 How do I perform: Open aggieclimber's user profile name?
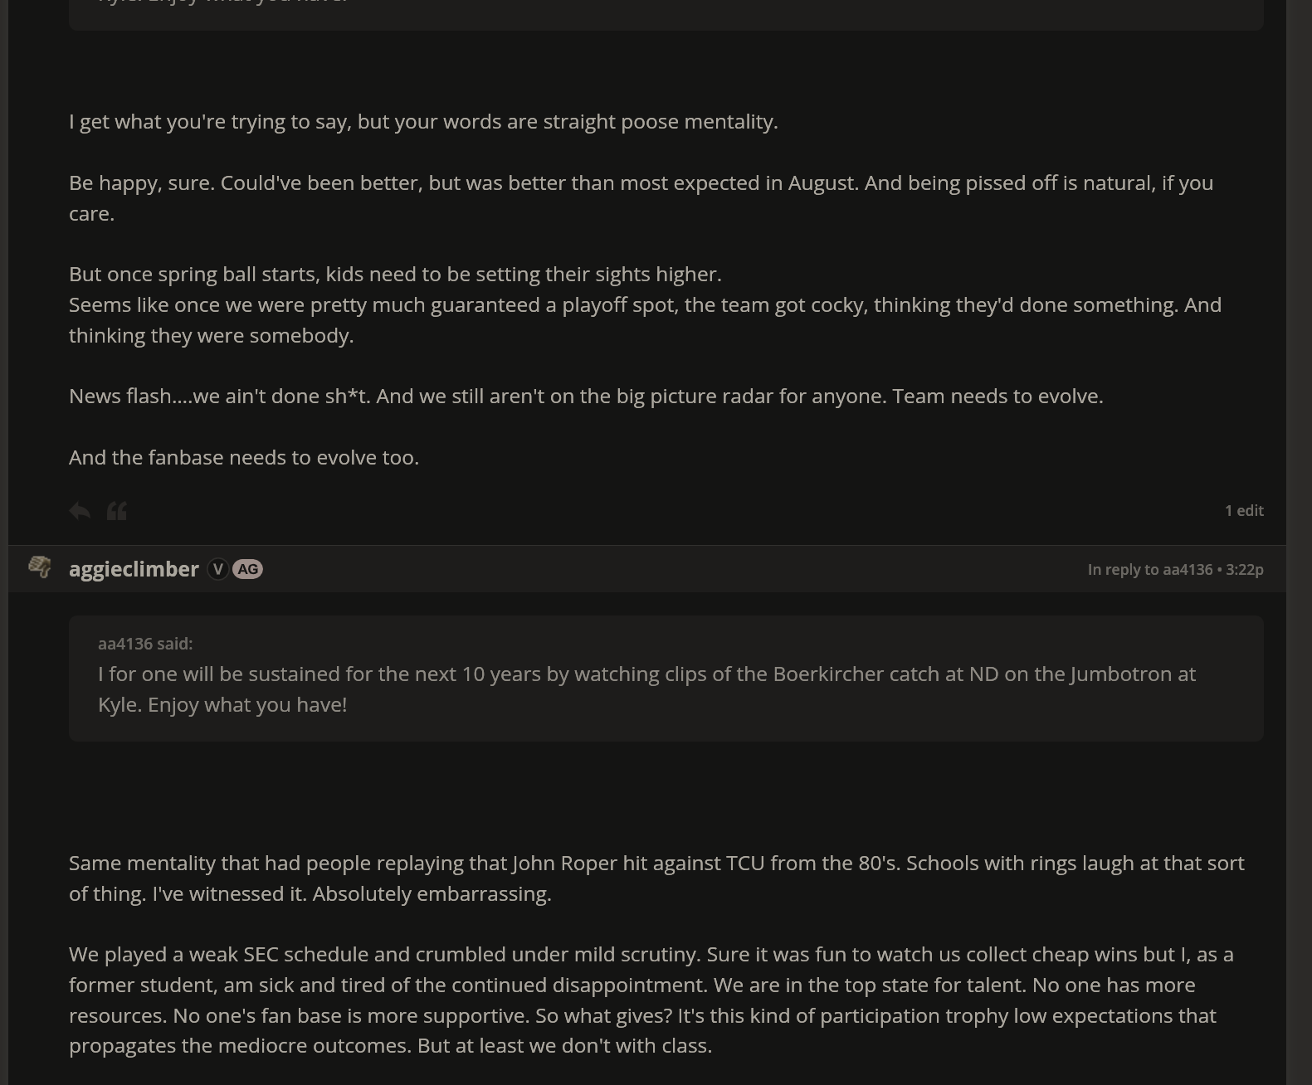(x=134, y=569)
